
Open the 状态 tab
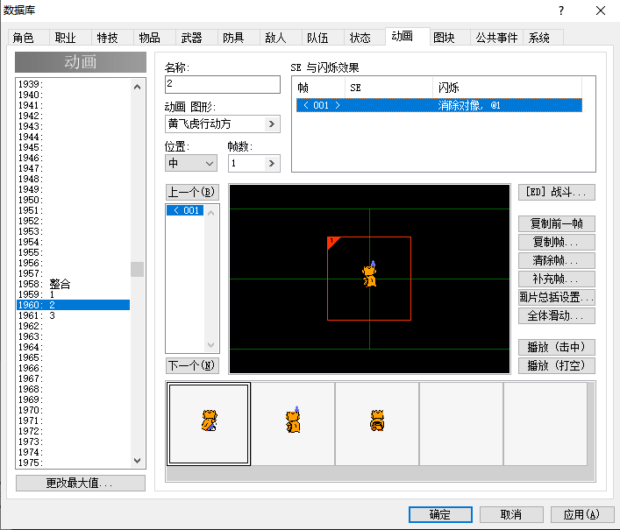[364, 38]
